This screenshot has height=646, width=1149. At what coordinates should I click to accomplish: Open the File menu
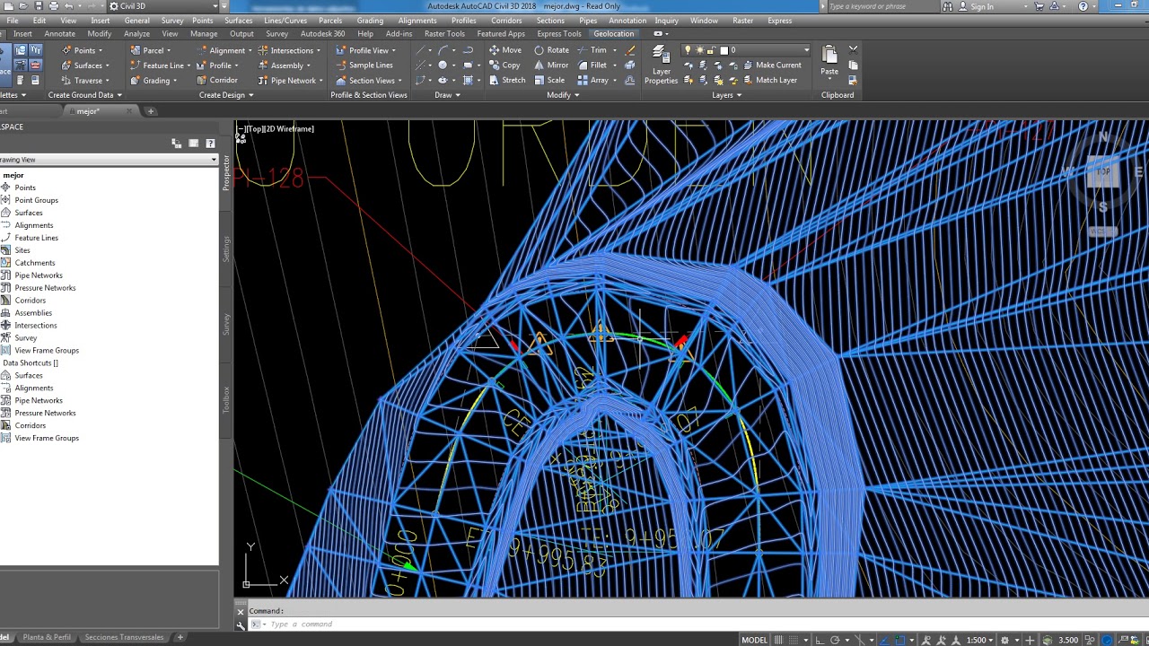[x=13, y=21]
